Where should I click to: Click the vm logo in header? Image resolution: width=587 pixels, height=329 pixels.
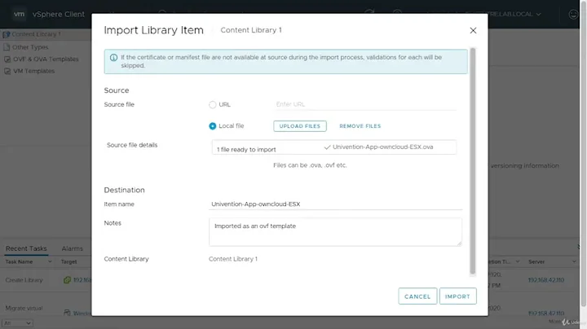tap(19, 14)
